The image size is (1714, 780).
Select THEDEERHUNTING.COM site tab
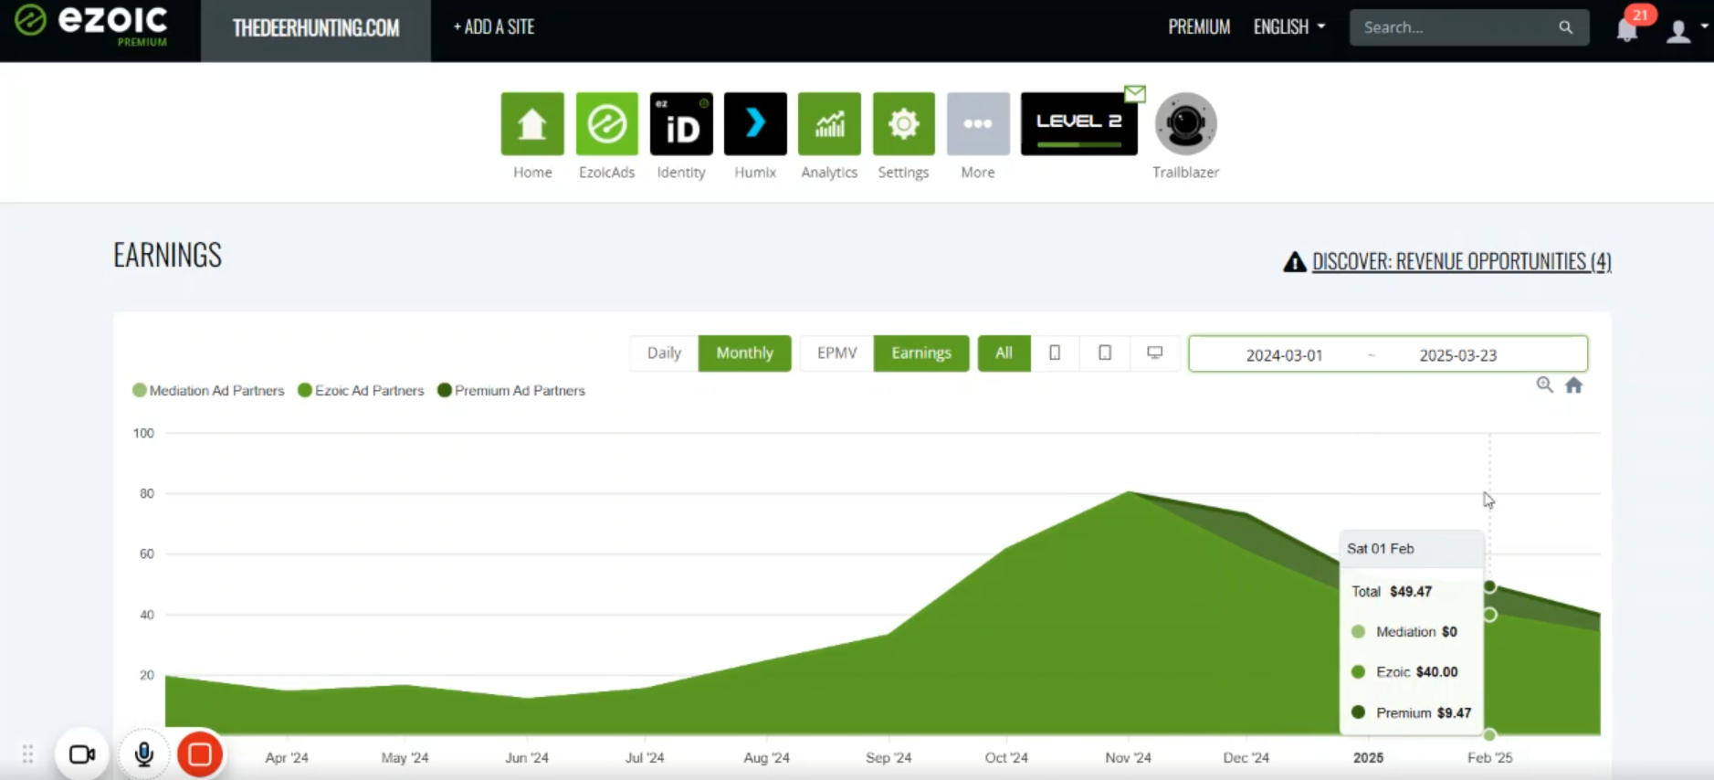(315, 28)
